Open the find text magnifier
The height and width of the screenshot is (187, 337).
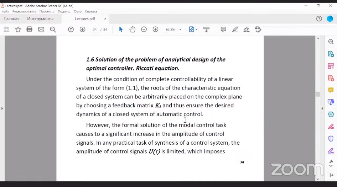[53, 30]
